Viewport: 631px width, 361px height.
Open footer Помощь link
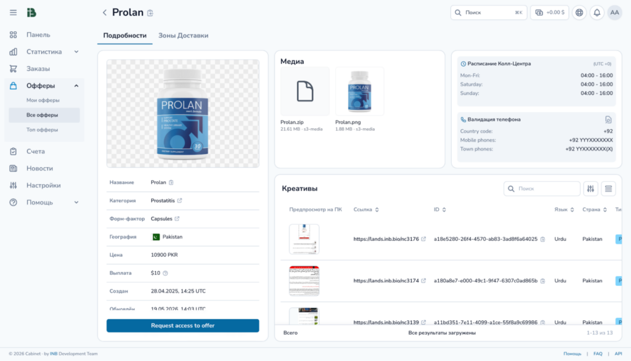[x=572, y=354]
